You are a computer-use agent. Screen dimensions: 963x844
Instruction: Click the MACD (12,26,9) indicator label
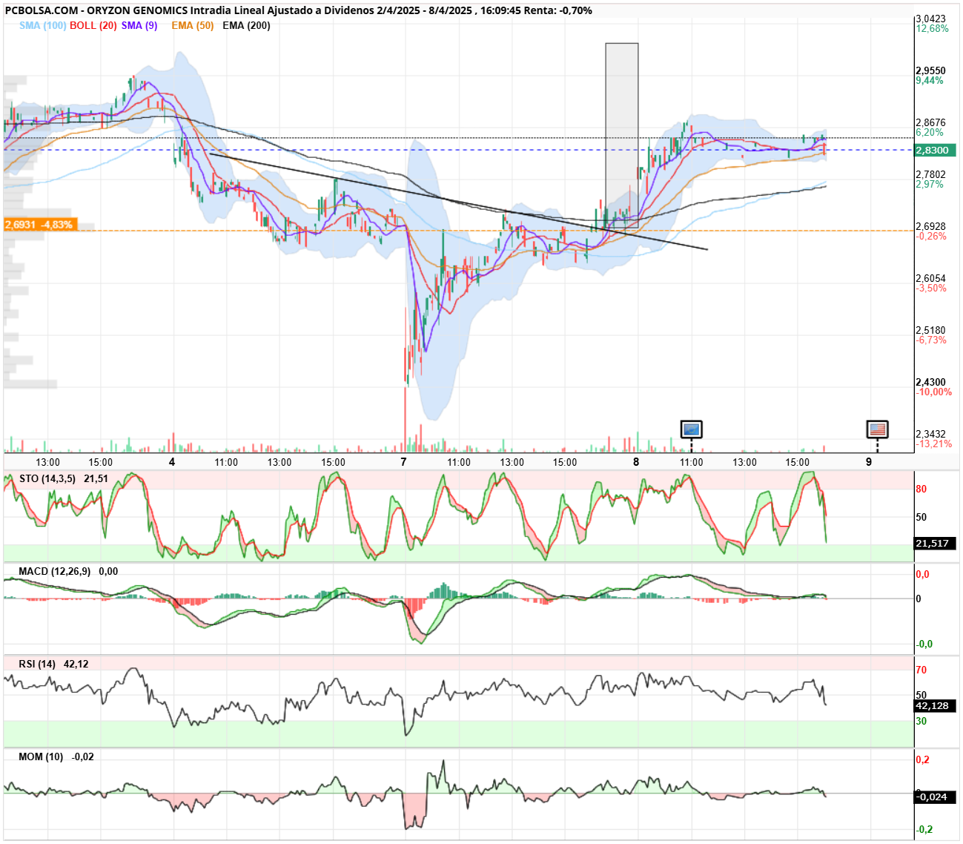coord(54,571)
